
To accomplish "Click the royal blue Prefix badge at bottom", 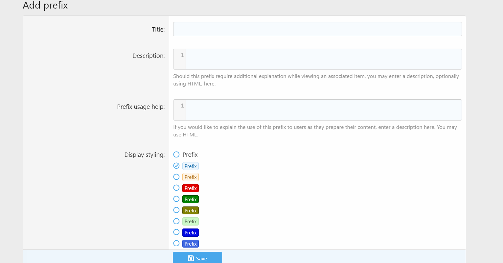I will (191, 244).
